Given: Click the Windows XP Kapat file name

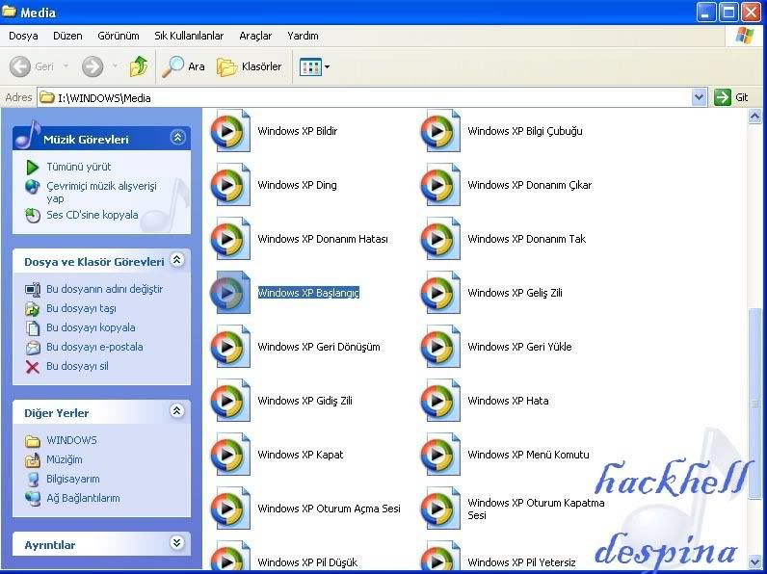Looking at the screenshot, I should 301,455.
